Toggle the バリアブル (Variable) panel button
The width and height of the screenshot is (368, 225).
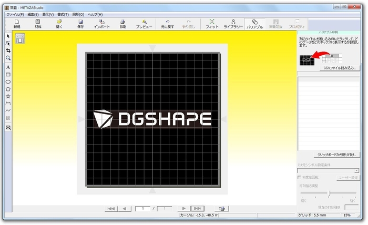(255, 23)
